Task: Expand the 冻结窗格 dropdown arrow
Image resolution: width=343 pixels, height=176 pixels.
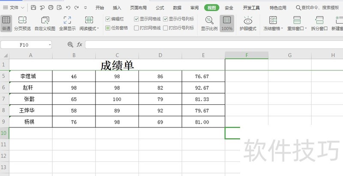Action: click(282, 28)
